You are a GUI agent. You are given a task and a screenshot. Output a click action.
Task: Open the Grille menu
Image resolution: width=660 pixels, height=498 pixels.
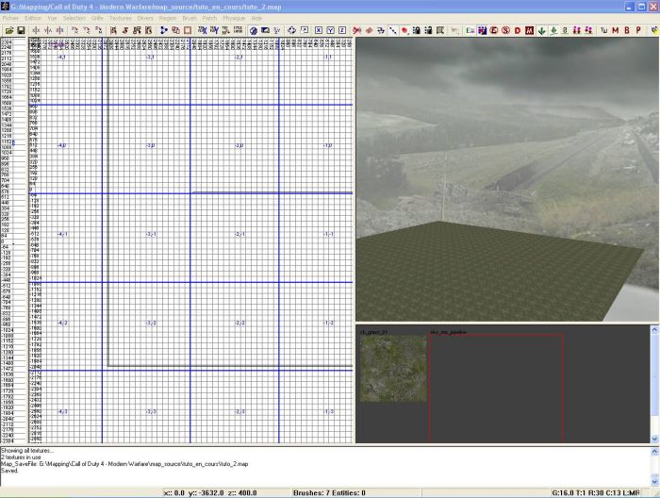pos(97,18)
